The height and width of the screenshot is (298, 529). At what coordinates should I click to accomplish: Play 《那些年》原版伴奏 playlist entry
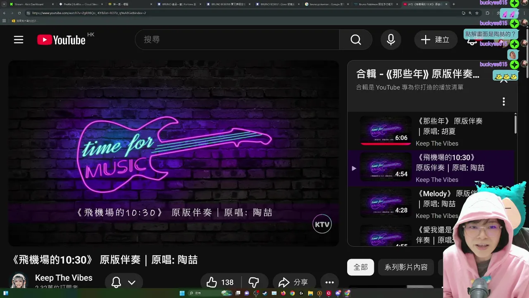[432, 132]
